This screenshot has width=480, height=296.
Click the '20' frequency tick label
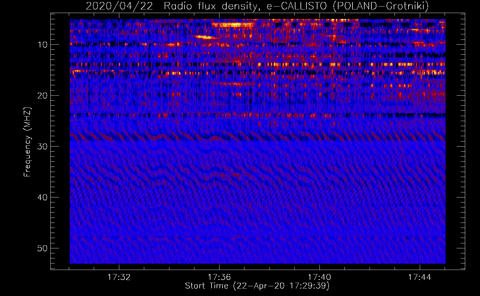43,96
